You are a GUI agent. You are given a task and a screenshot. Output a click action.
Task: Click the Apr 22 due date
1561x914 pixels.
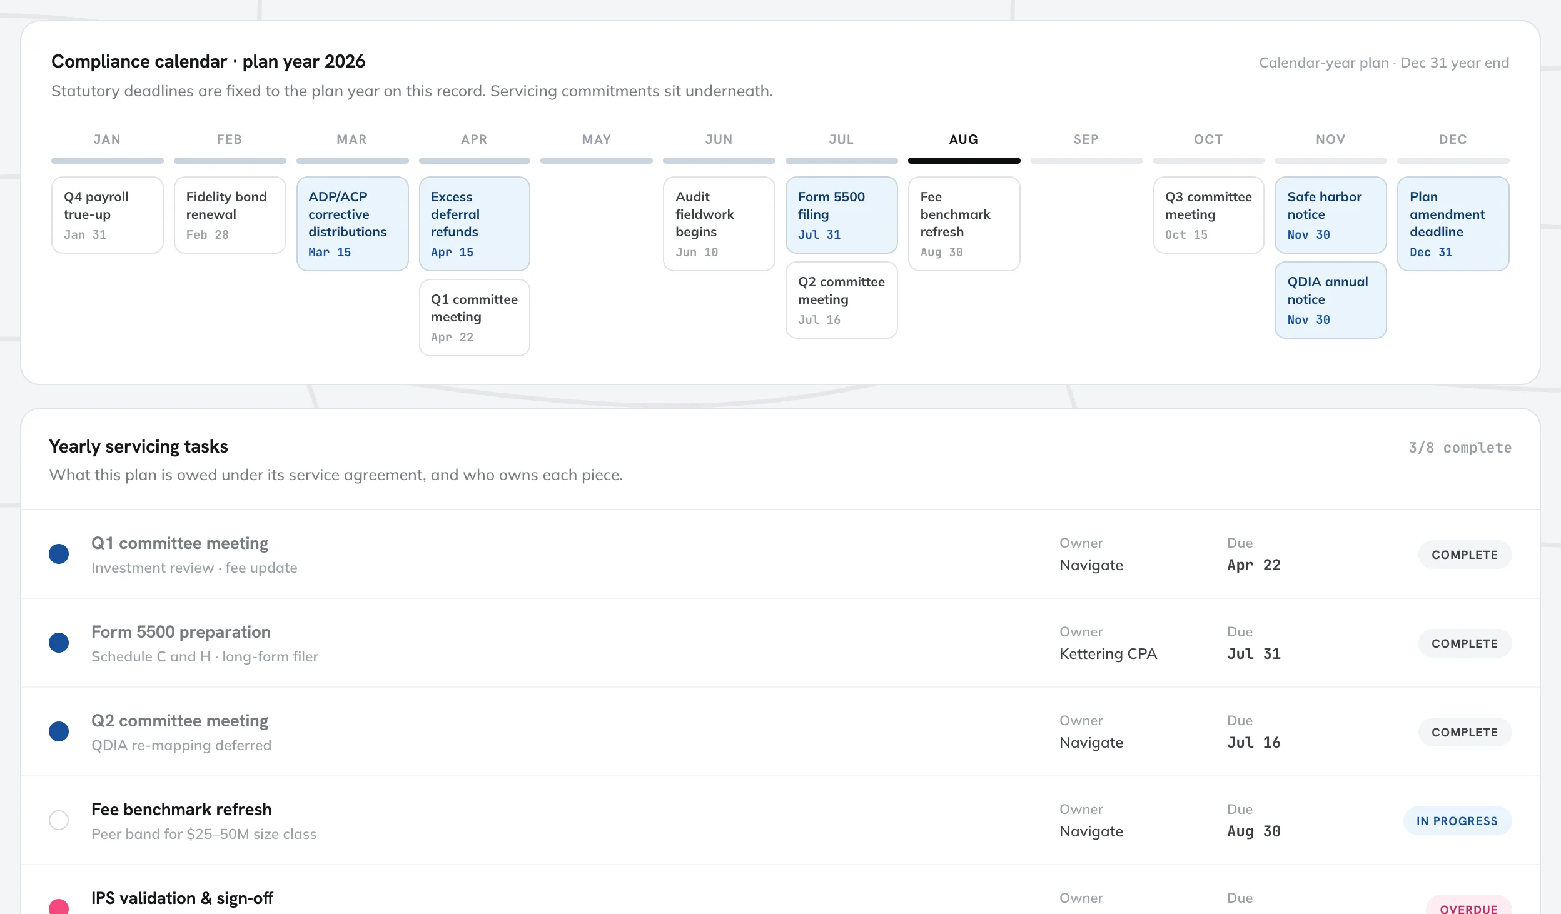click(1254, 565)
